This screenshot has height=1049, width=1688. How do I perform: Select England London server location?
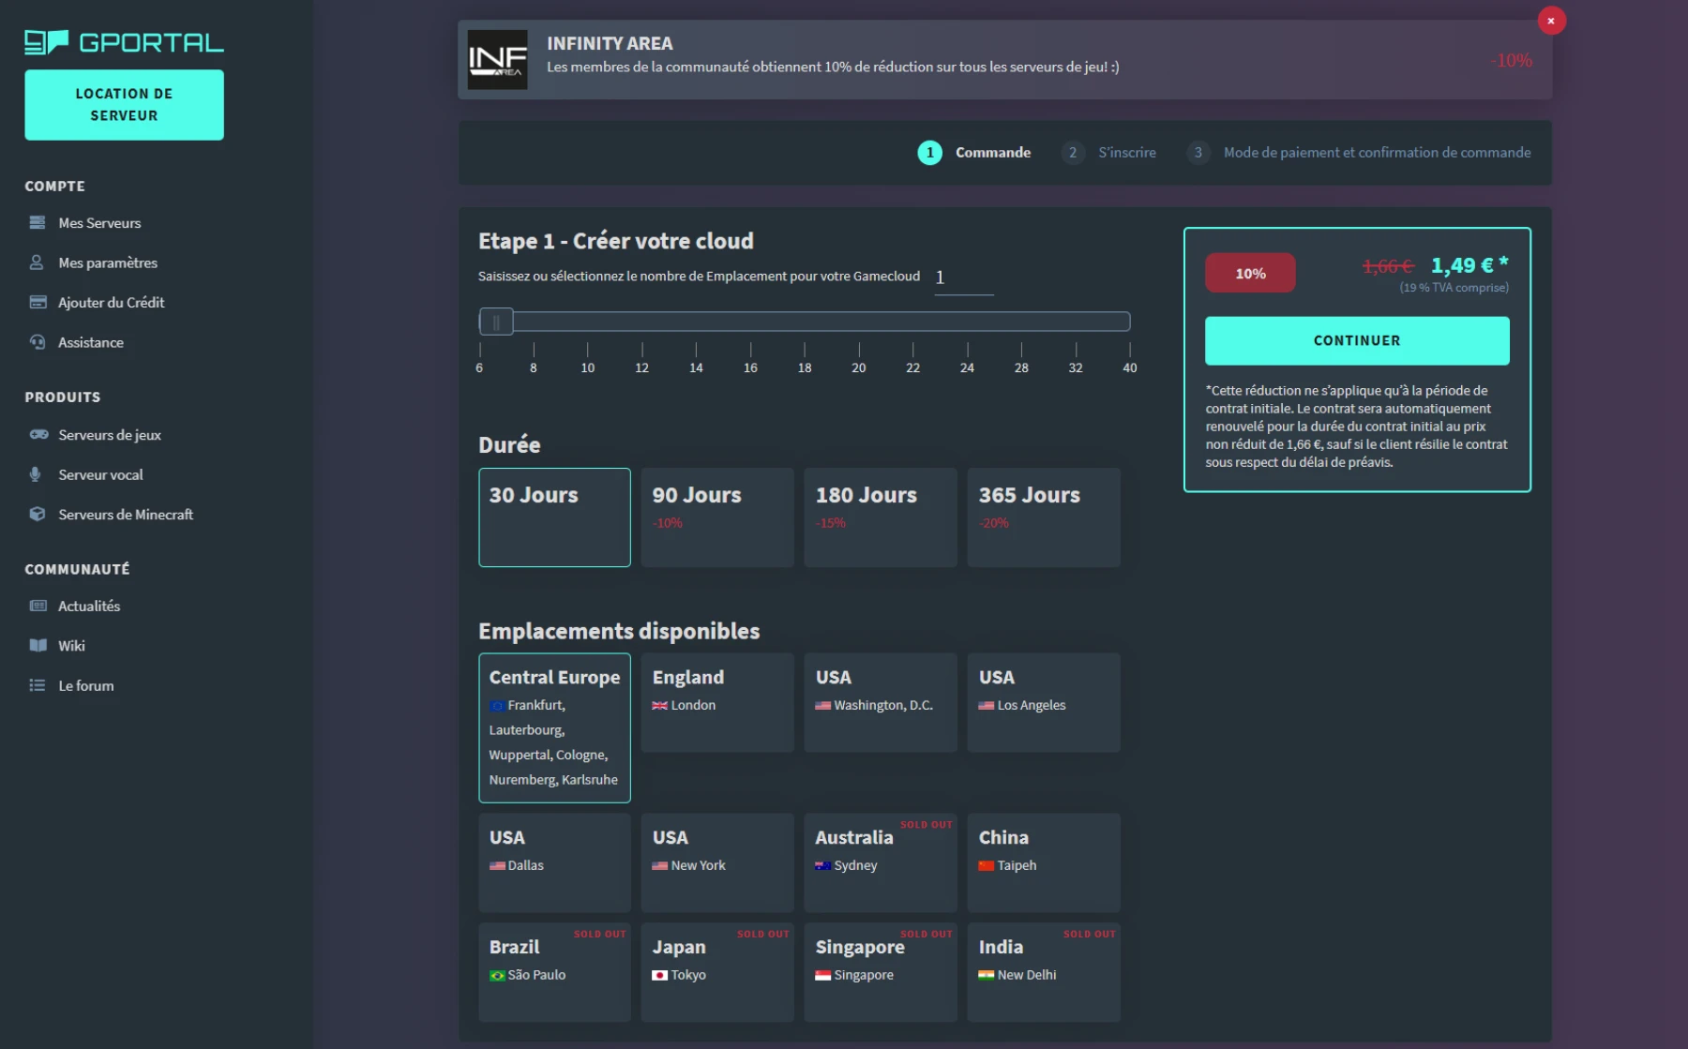pos(717,702)
